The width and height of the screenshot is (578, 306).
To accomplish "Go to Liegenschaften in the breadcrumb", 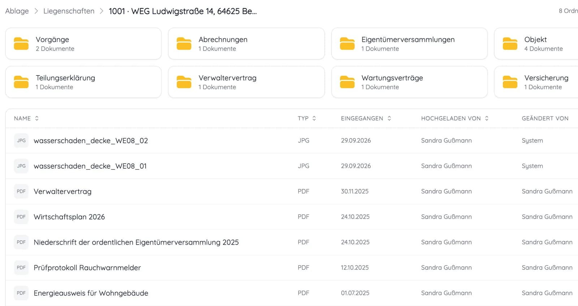I will coord(69,11).
